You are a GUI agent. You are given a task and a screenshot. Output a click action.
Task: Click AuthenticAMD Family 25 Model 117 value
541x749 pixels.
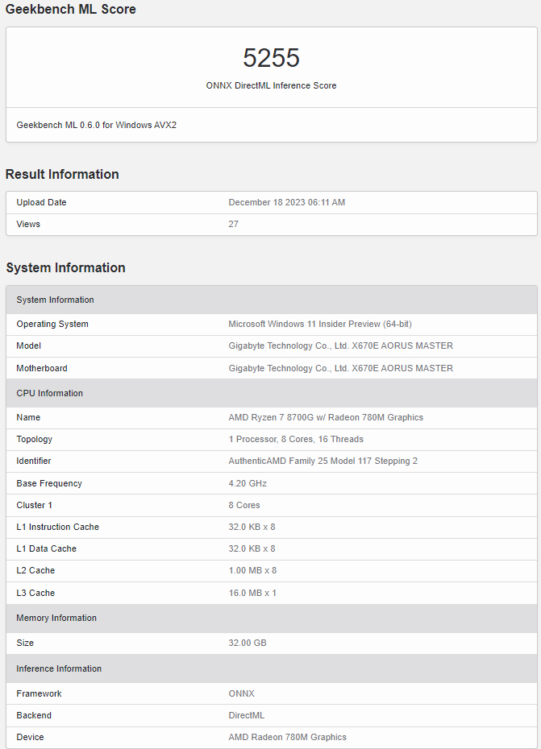click(323, 461)
